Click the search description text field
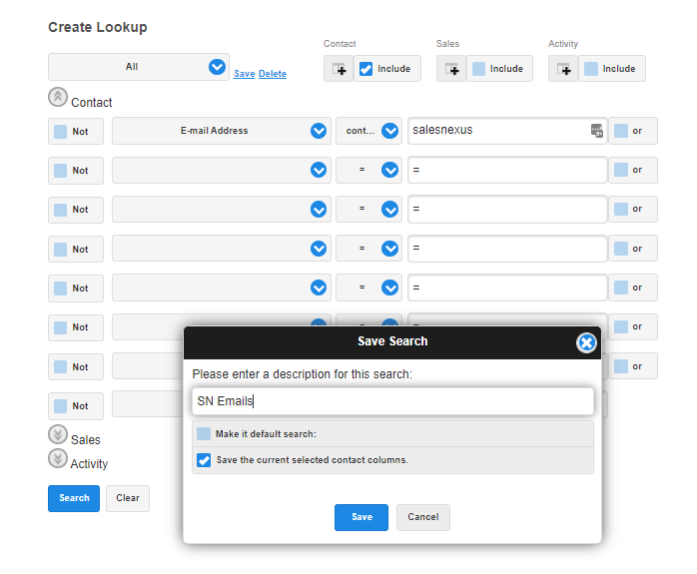The height and width of the screenshot is (574, 697). point(392,401)
